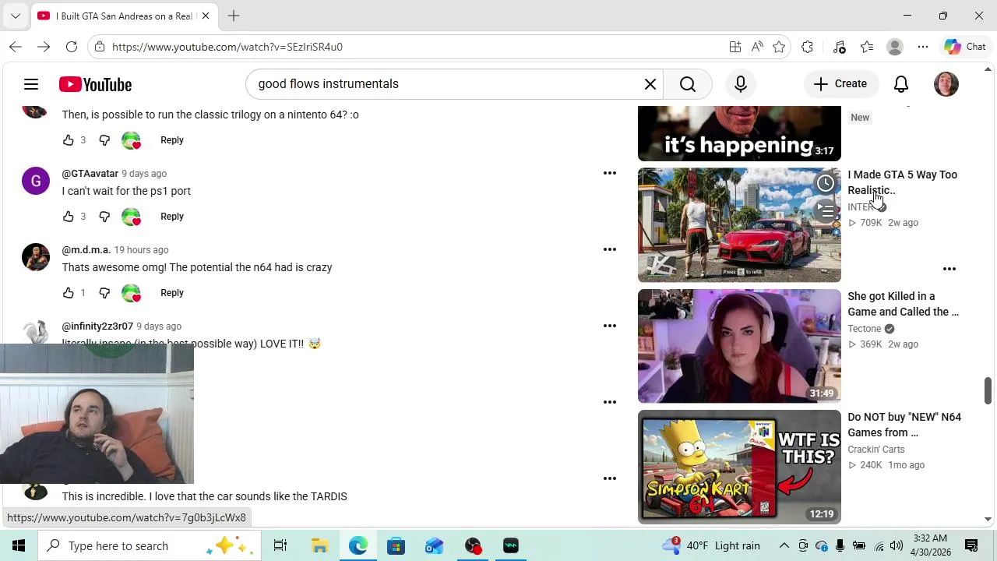
Task: Open @GTAavatar channel link
Action: tap(90, 174)
